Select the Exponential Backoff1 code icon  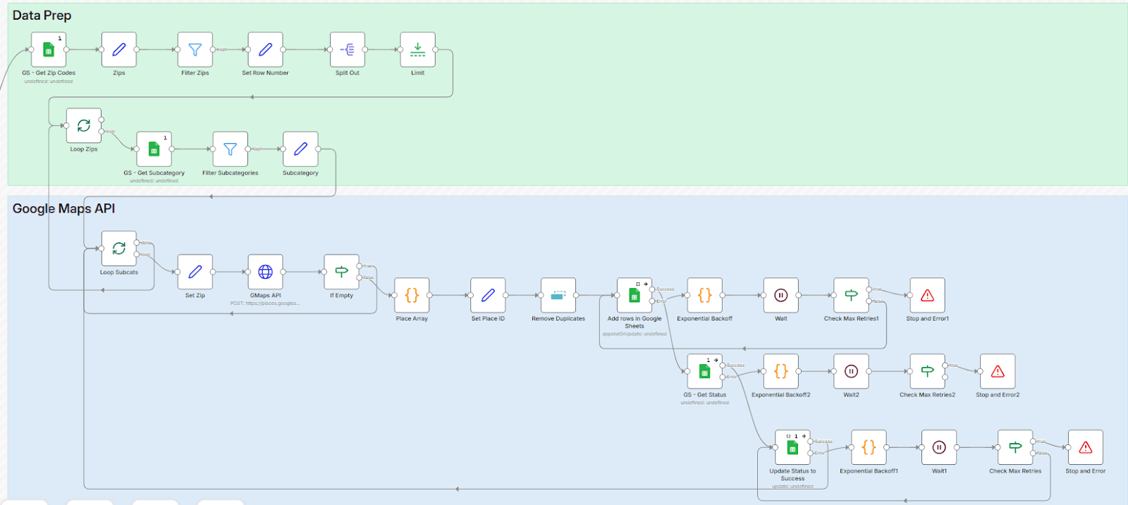pyautogui.click(x=868, y=447)
